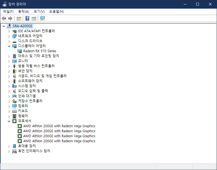The image size is (217, 170).
Task: Click the 네트워크 어댑터 icon
Action: 14,36
